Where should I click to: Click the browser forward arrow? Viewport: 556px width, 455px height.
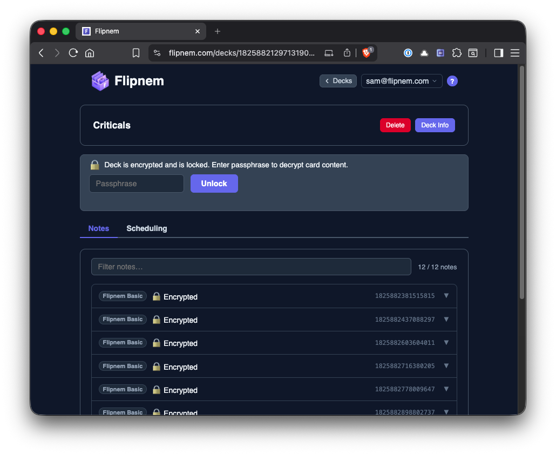(57, 53)
